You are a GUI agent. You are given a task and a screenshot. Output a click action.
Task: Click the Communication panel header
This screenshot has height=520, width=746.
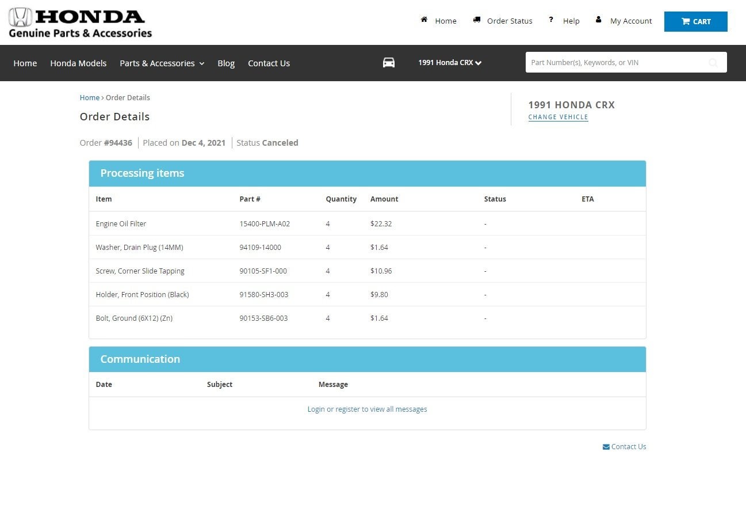pos(367,359)
